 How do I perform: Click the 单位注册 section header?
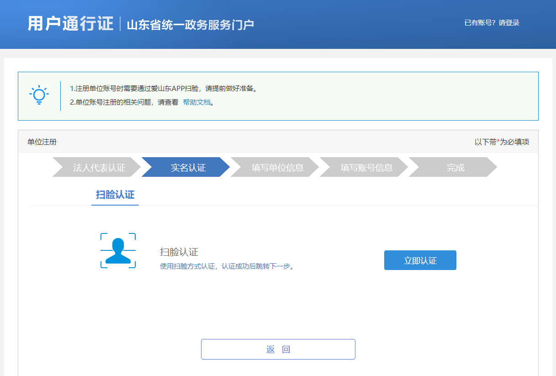(42, 142)
